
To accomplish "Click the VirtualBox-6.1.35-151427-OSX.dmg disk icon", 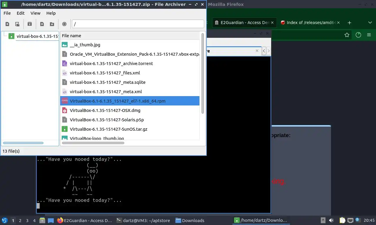I will (65, 110).
